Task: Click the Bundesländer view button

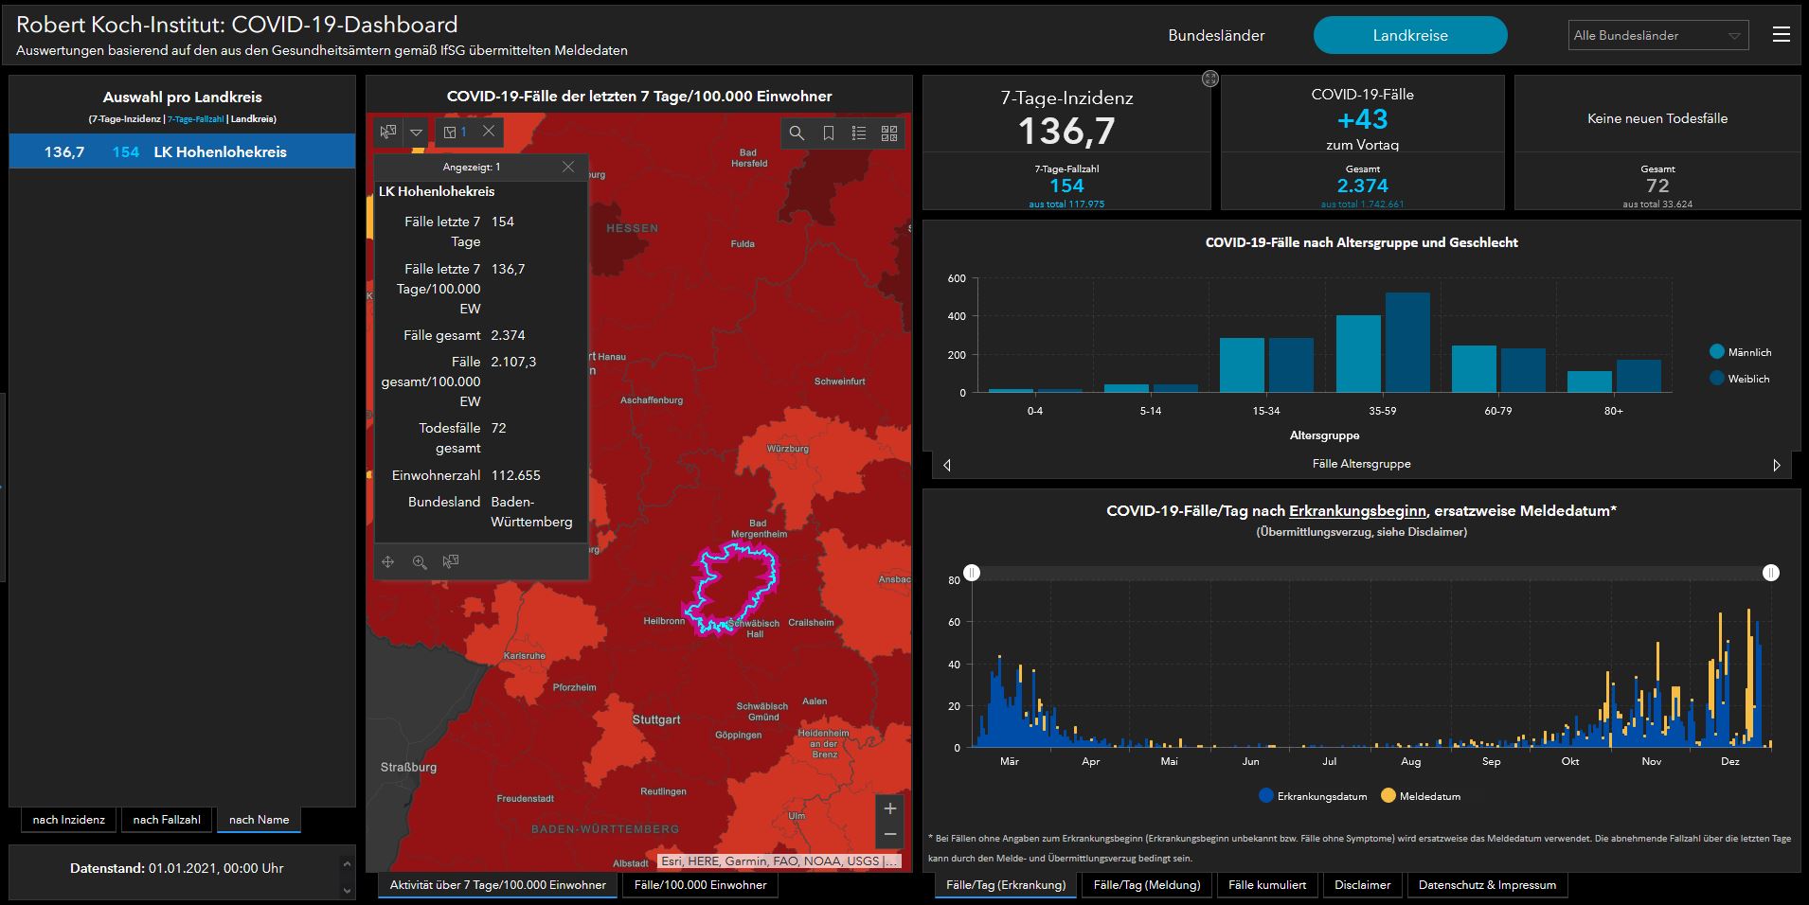Action: [1216, 36]
